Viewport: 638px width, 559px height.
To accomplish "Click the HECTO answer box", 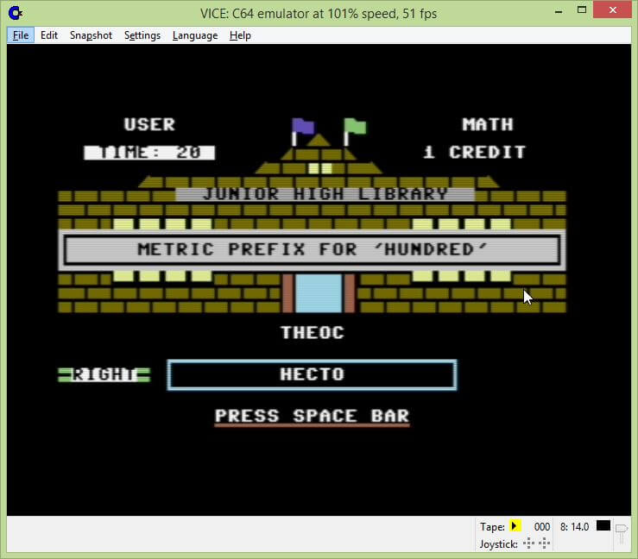I will (x=312, y=374).
